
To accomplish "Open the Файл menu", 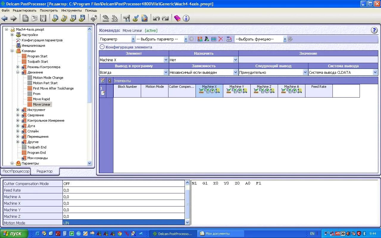I will point(5,10).
